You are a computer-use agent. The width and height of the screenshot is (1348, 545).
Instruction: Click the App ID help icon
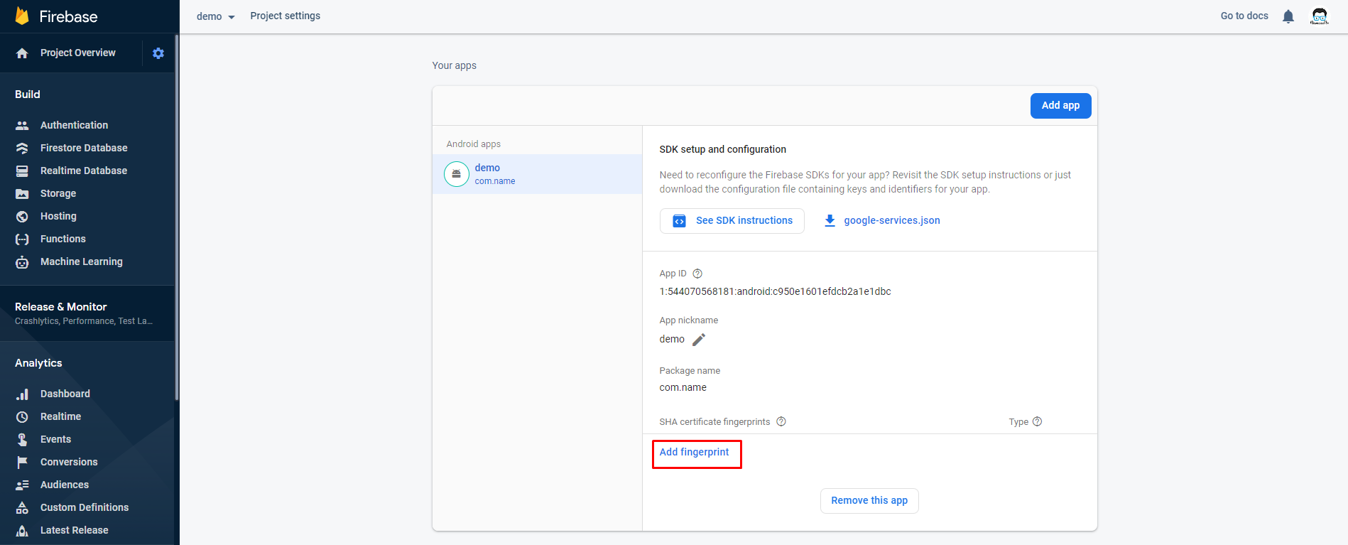[x=697, y=274]
